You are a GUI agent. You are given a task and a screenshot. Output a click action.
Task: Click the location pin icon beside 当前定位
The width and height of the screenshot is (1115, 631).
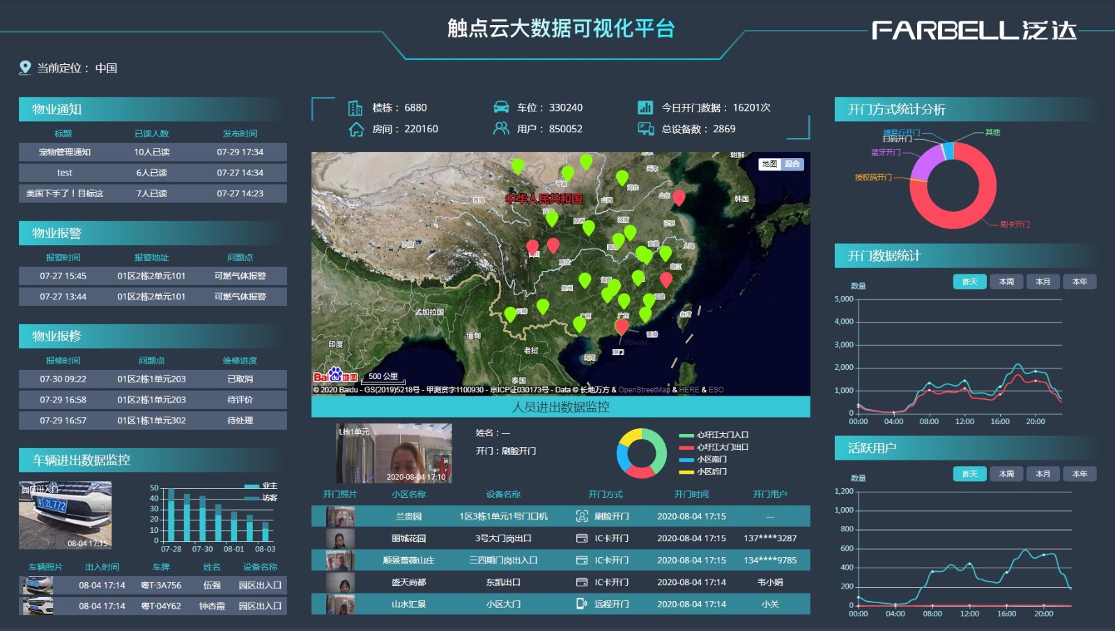[25, 68]
